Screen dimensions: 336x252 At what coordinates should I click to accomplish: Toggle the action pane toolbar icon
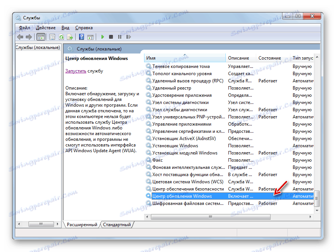point(90,37)
